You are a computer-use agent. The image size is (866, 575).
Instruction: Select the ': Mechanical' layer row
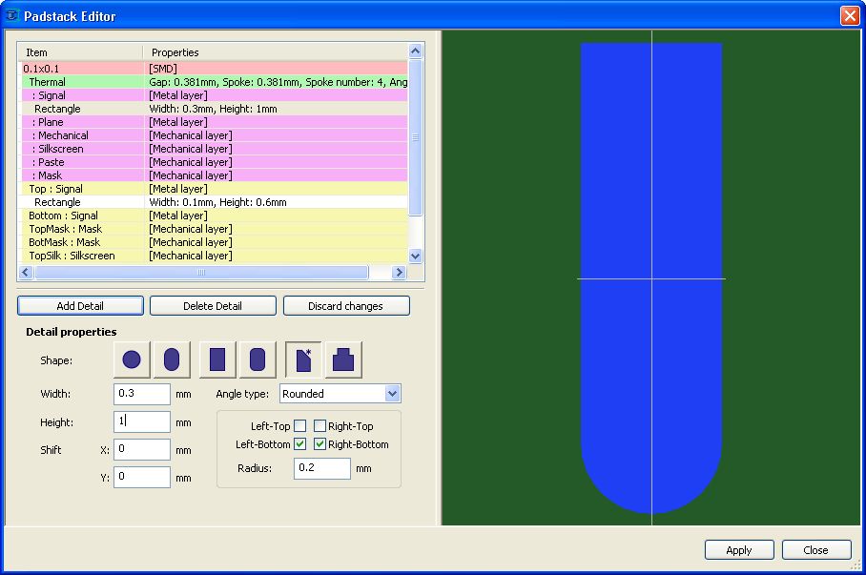point(215,135)
